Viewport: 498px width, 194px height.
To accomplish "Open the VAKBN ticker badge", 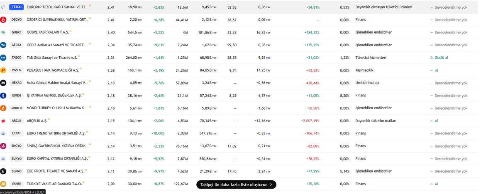I will coord(17,184).
